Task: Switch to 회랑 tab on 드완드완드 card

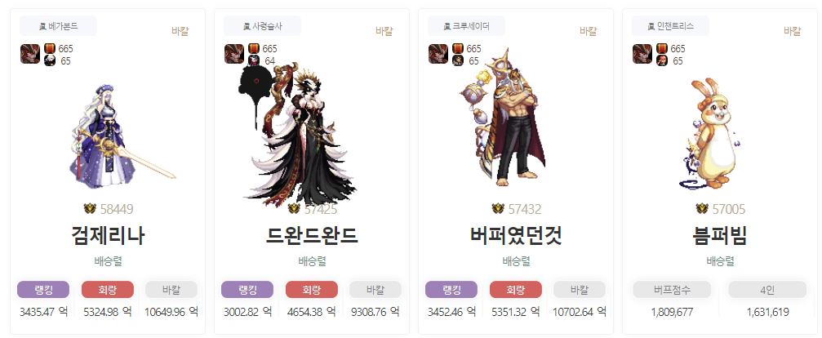Action: (312, 289)
